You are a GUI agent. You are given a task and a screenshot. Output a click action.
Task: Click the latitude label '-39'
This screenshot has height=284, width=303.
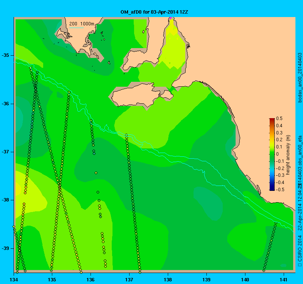point(5,248)
